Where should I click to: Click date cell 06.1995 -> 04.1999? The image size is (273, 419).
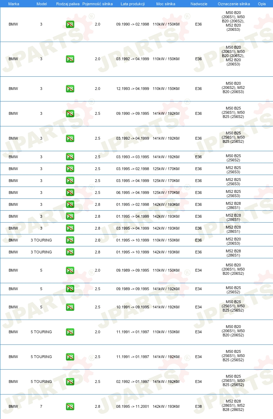coord(133,193)
